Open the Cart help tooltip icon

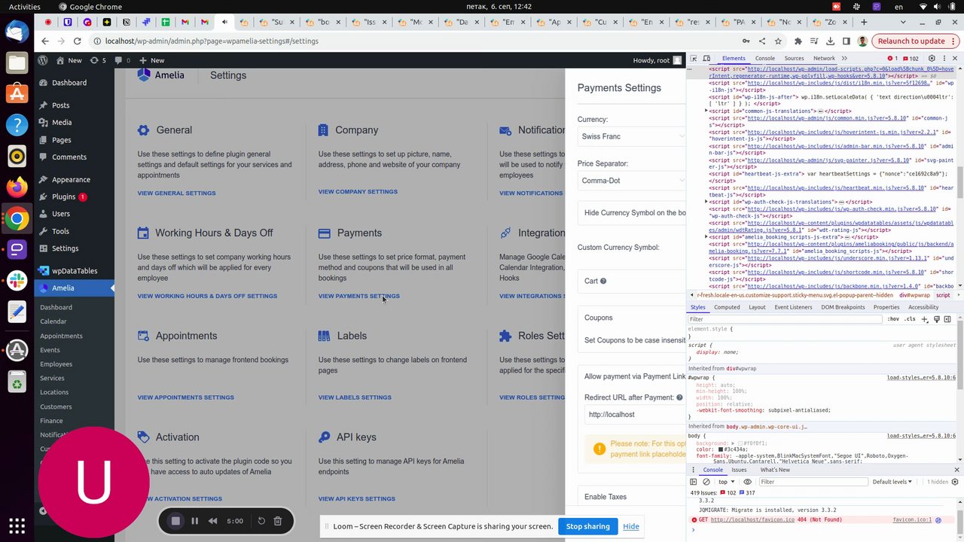[603, 282]
